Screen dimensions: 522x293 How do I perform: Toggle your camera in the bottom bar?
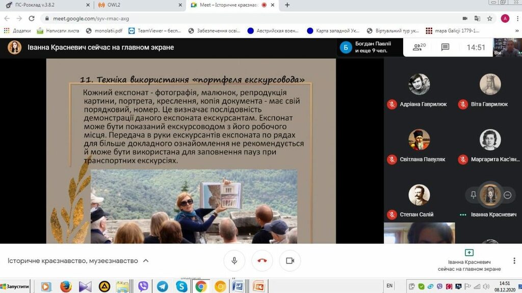pyautogui.click(x=290, y=260)
